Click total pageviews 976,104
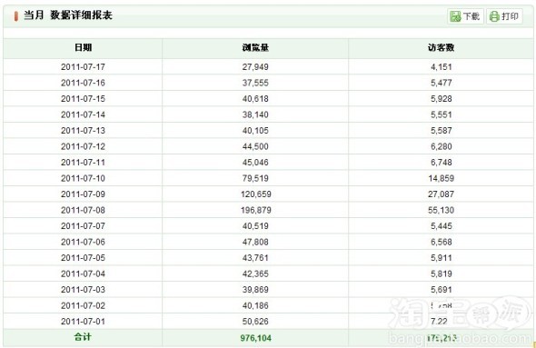The width and height of the screenshot is (536, 348). pos(255,338)
